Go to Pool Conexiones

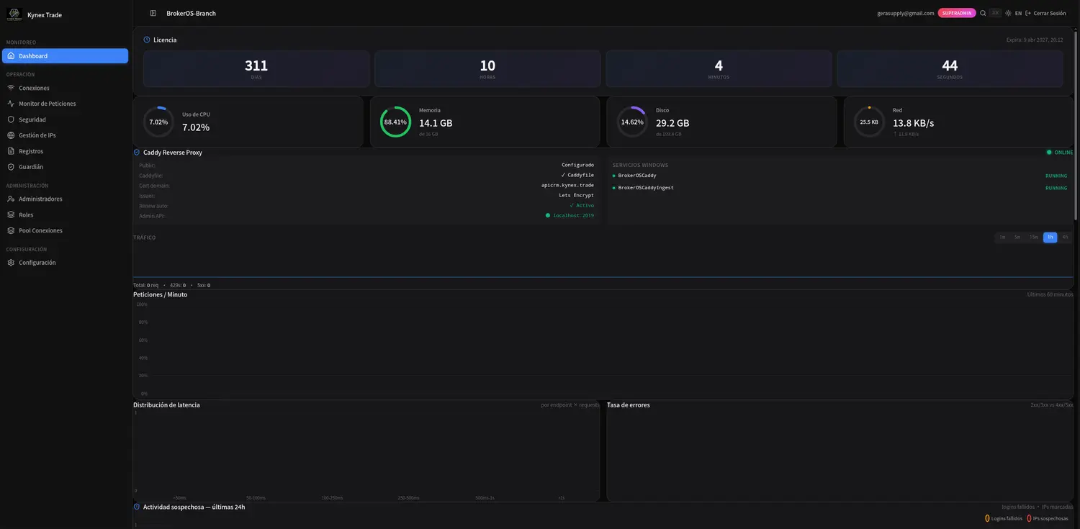click(65, 230)
